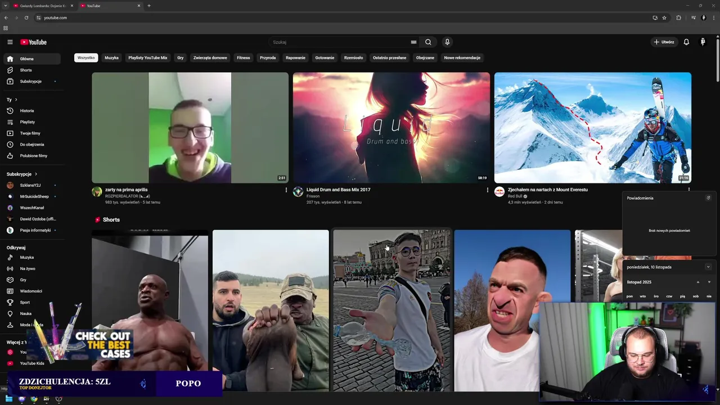The width and height of the screenshot is (720, 405).
Task: Open the notifications bell
Action: [686, 42]
